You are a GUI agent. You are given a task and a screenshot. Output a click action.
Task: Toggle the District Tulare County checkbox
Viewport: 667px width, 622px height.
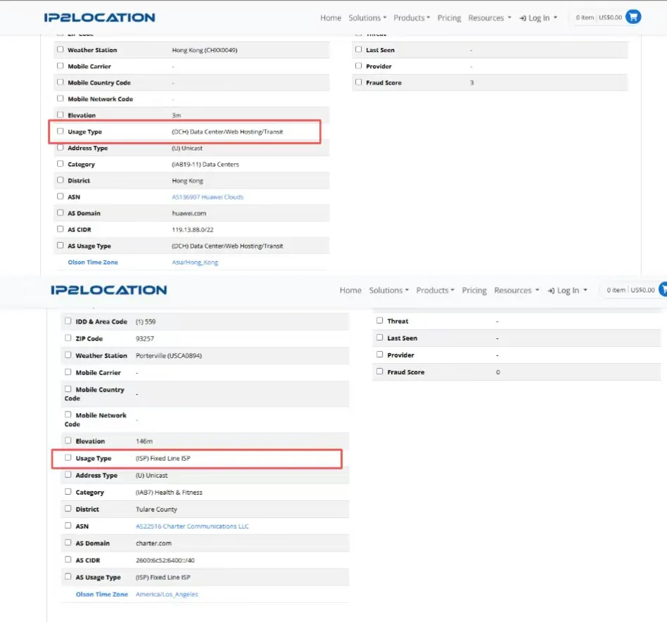tap(68, 509)
